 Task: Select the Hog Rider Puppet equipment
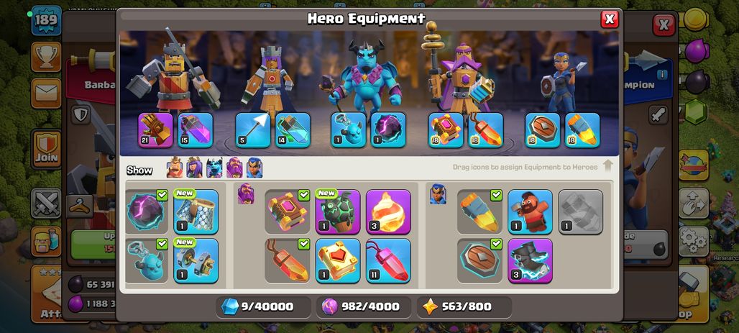click(x=531, y=211)
